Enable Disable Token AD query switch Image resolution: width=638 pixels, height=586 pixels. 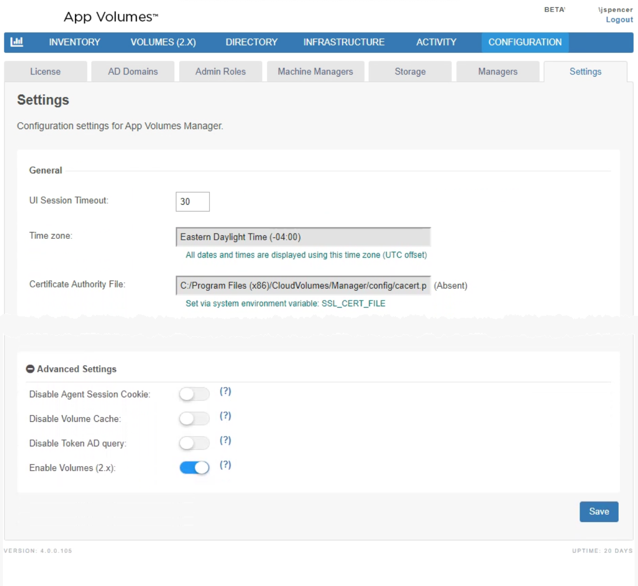tap(194, 443)
